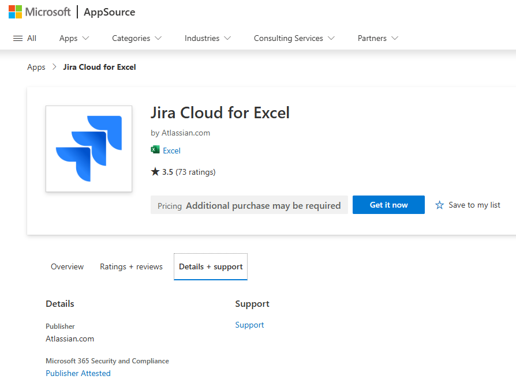Expand the Categories dropdown menu
Screen dimensions: 516x387
pos(137,38)
